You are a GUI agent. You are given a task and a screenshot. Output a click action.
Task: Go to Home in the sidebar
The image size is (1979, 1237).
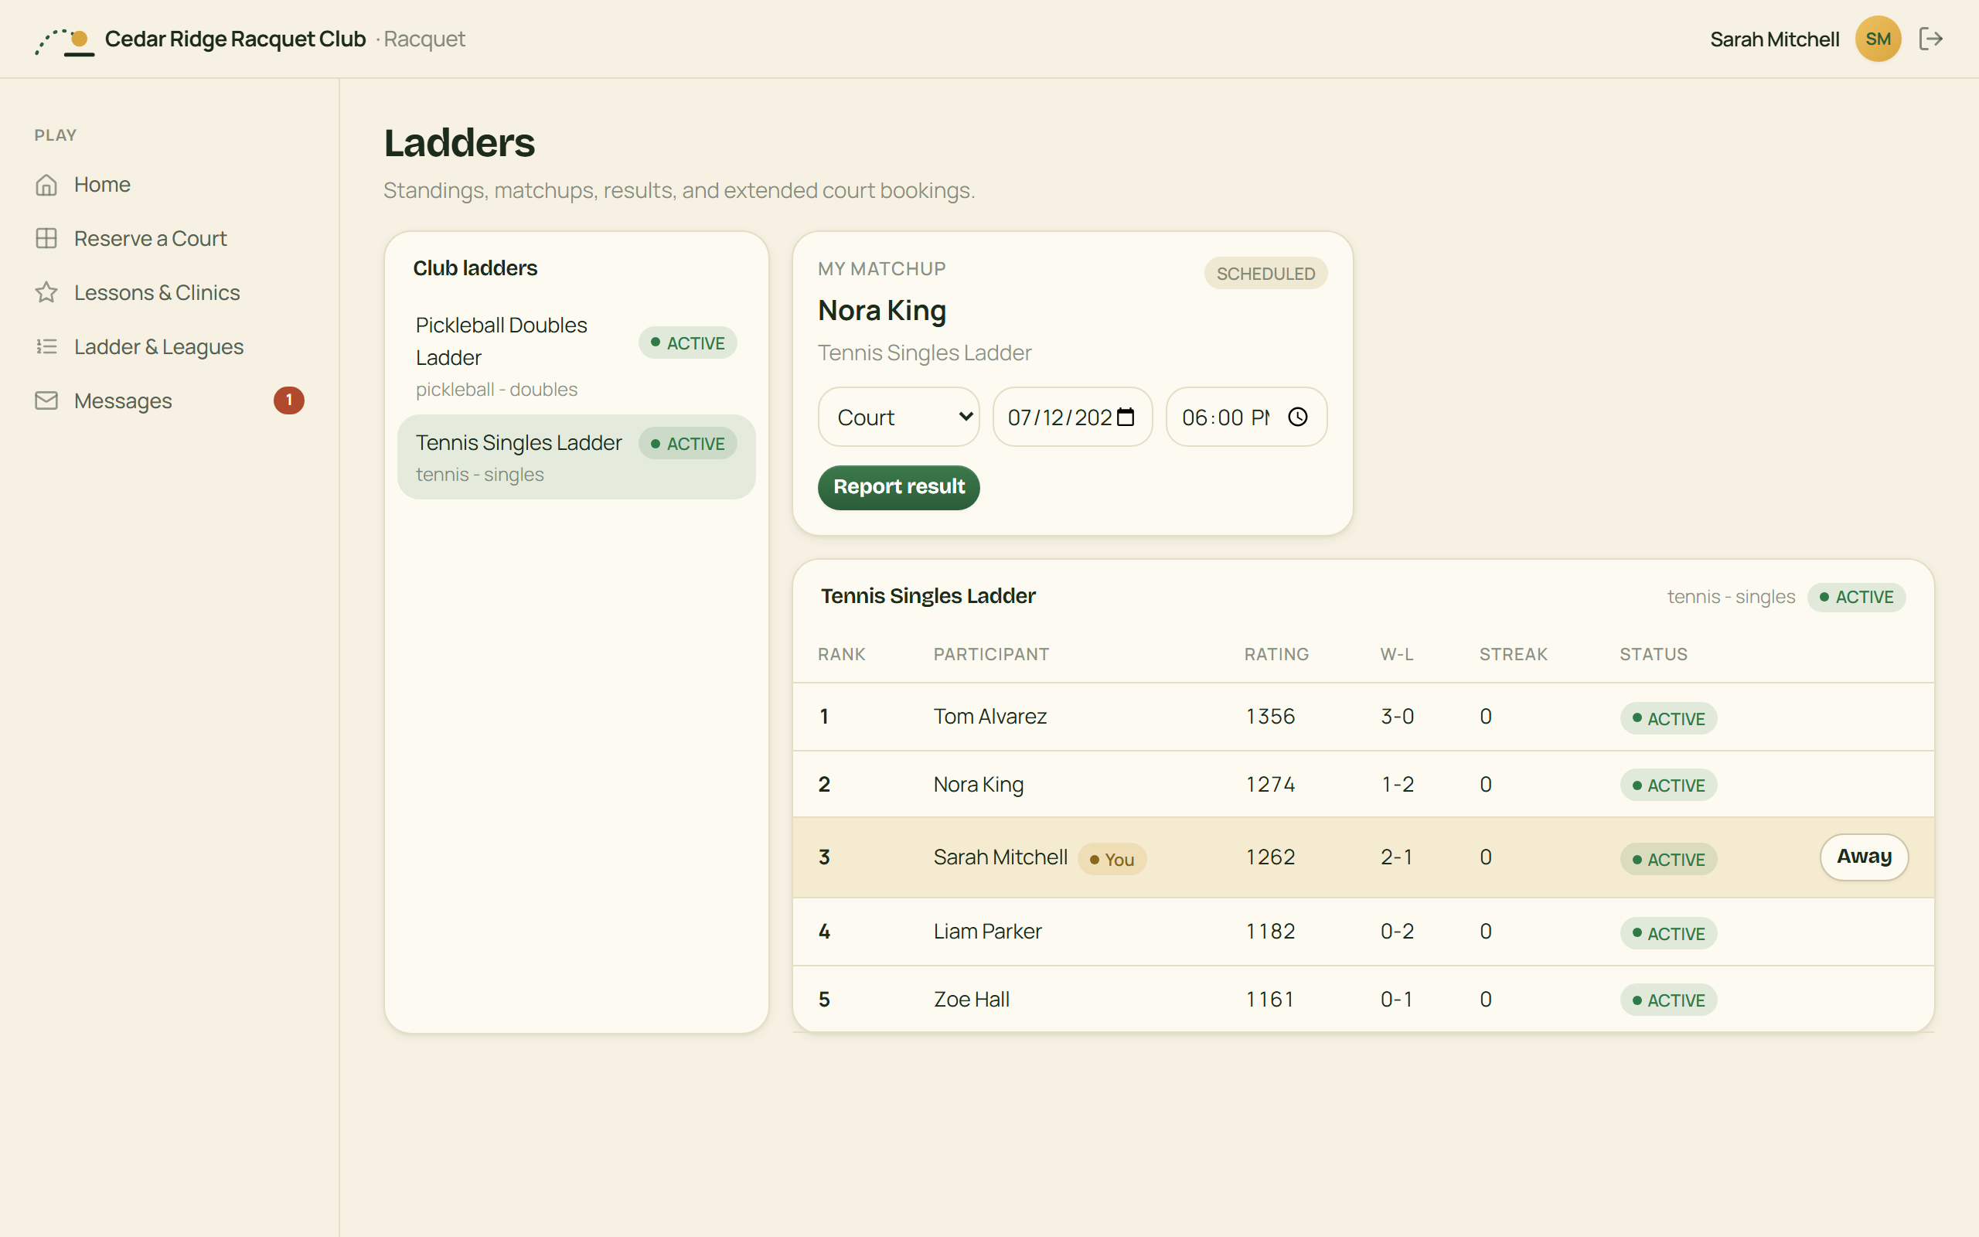click(x=169, y=185)
